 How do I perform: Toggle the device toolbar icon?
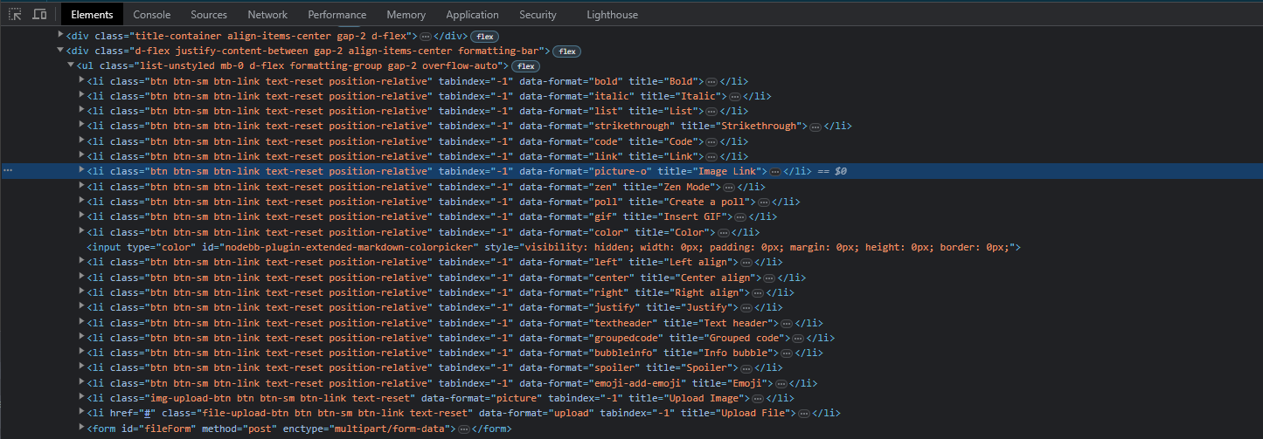[39, 15]
